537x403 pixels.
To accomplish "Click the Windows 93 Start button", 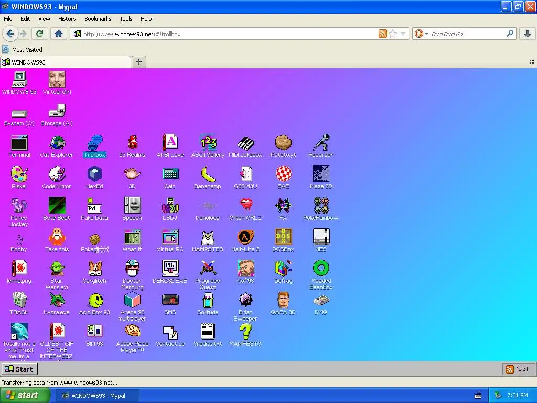I will [19, 369].
